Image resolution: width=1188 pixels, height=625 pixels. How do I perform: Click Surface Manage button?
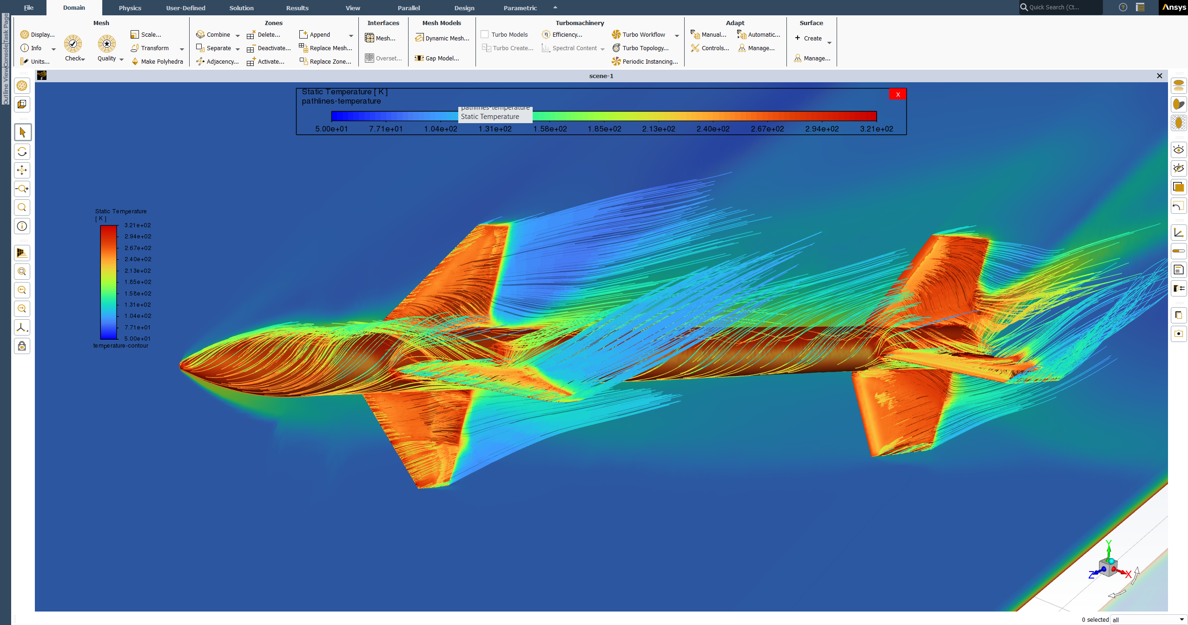[812, 58]
